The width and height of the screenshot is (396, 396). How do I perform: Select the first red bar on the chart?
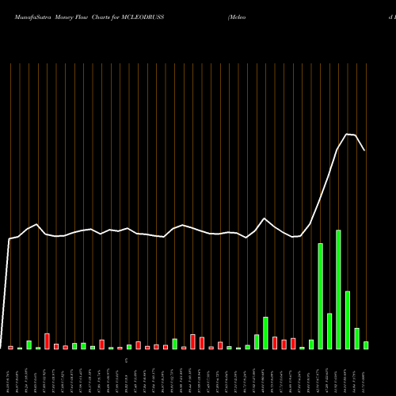[10, 348]
